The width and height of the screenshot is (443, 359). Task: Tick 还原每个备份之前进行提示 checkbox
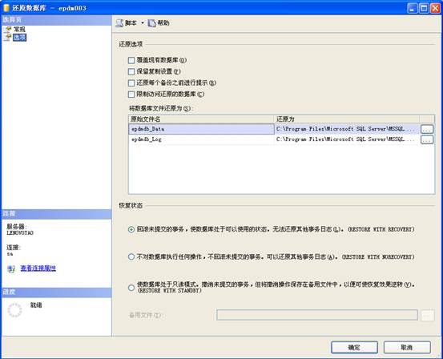click(131, 83)
